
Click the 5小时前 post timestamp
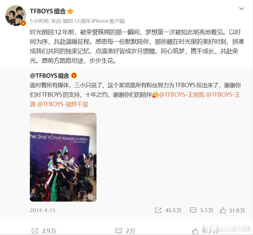point(39,21)
